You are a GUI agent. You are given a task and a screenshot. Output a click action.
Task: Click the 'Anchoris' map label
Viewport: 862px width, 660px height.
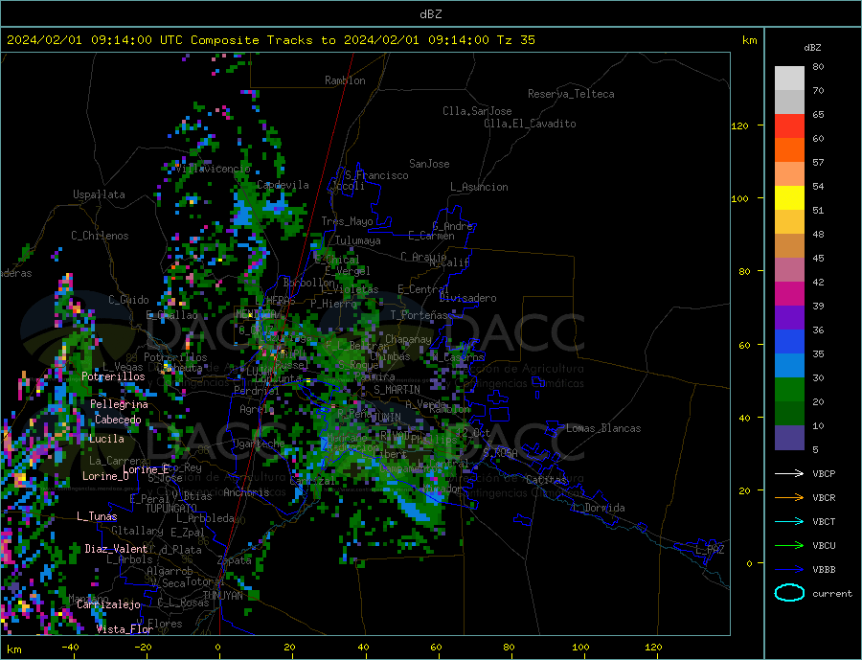(246, 492)
